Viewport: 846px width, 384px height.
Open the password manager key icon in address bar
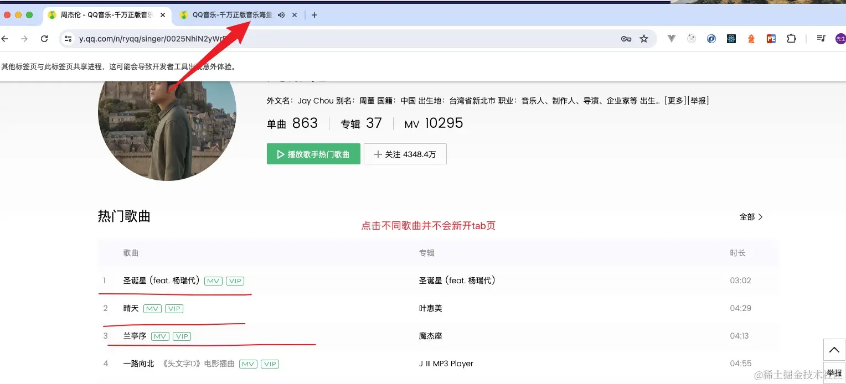[x=626, y=38]
